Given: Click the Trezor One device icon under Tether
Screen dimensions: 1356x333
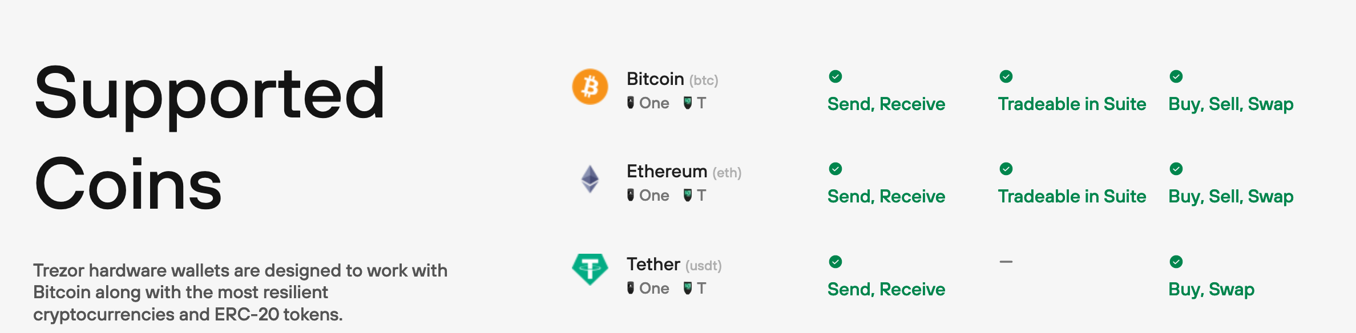Looking at the screenshot, I should click(631, 288).
